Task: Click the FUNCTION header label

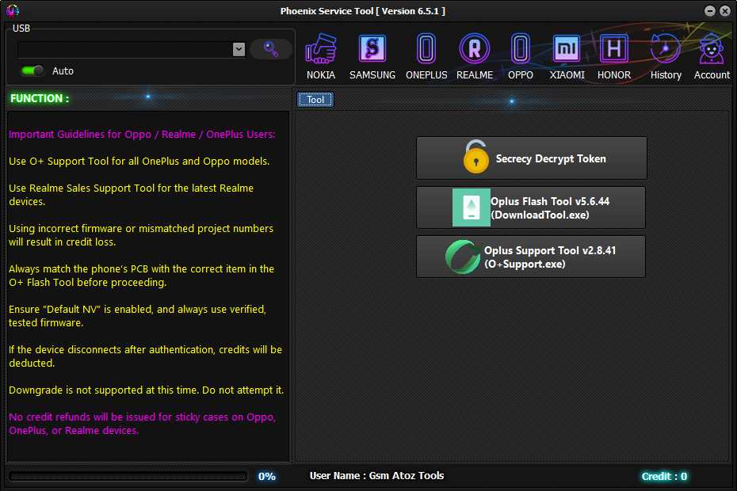Action: pyautogui.click(x=39, y=98)
